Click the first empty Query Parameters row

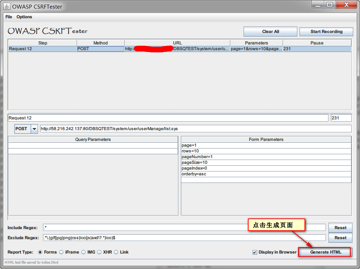[x=93, y=145]
